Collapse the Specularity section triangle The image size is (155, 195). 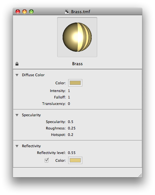pos(17,115)
